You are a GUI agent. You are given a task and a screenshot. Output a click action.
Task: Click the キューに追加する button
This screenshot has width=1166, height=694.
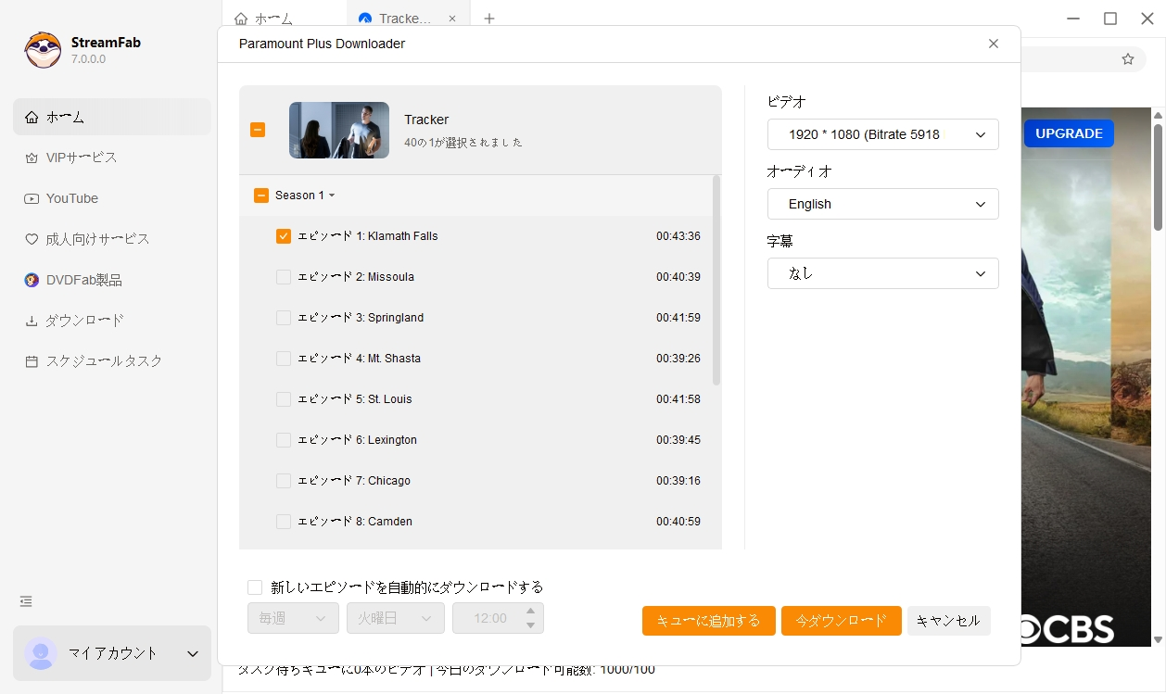[708, 621]
